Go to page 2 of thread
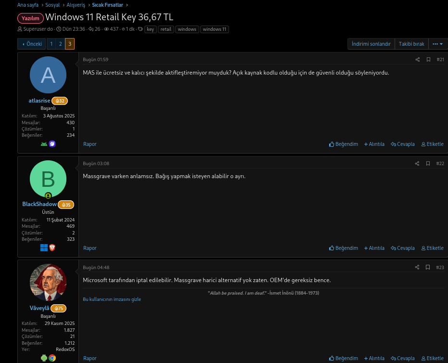 click(60, 44)
